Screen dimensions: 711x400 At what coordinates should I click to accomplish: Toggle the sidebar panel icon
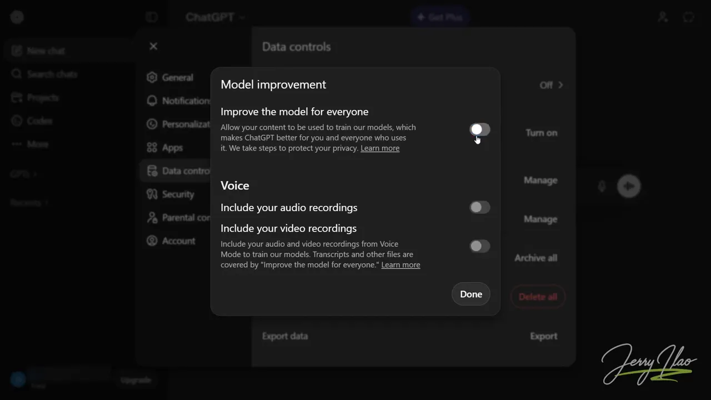point(152,17)
